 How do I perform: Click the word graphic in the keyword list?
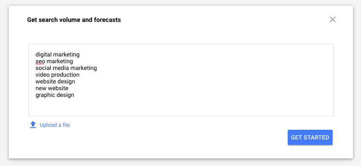[45, 95]
